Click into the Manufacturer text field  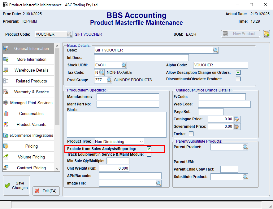[x=128, y=97]
